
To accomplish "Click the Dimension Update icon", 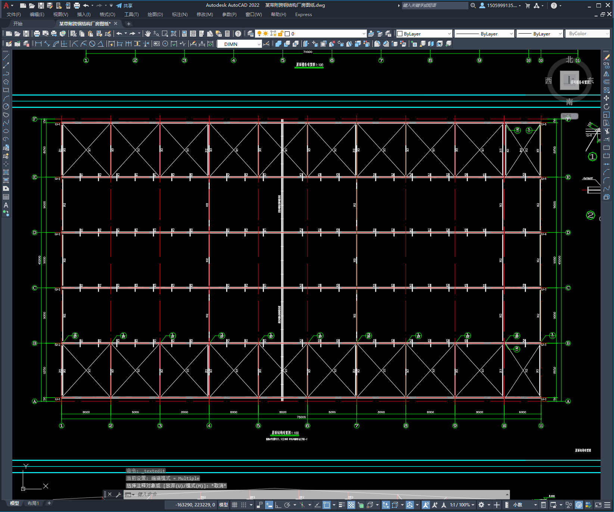I will (211, 44).
